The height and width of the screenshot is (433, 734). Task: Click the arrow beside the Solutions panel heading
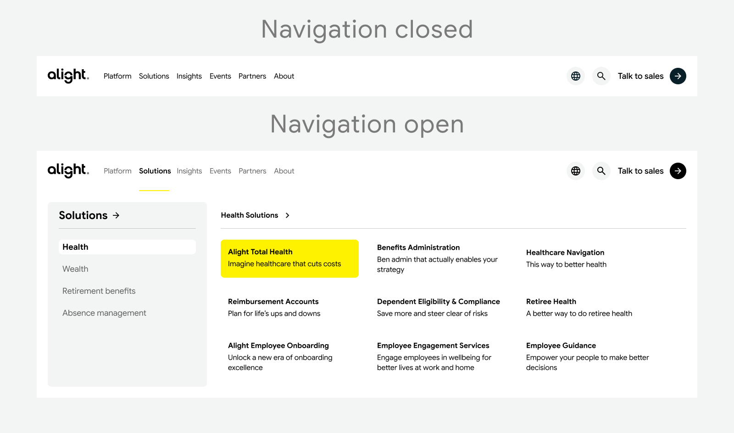click(117, 215)
